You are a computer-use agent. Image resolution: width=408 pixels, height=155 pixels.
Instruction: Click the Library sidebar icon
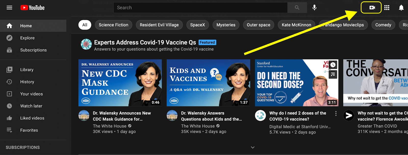[9, 70]
